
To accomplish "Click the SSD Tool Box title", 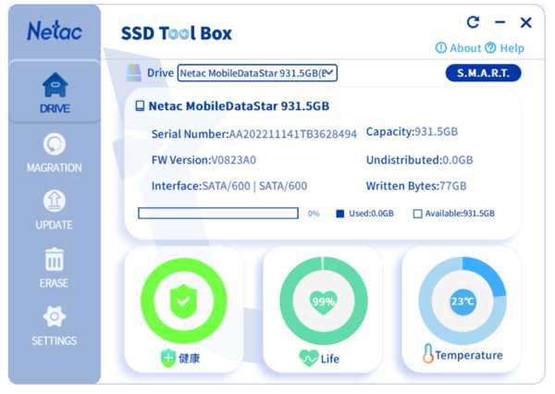I will pyautogui.click(x=177, y=33).
